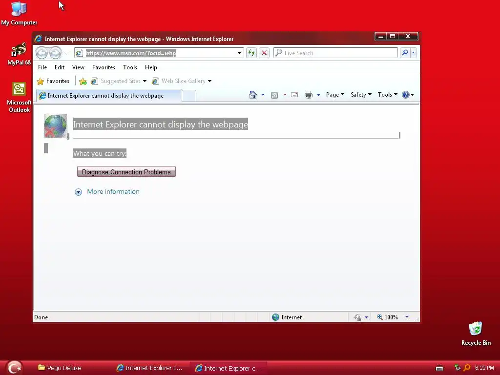Screen dimensions: 500x375
Task: Select the MyPal 68 desktop shortcut
Action: click(19, 54)
